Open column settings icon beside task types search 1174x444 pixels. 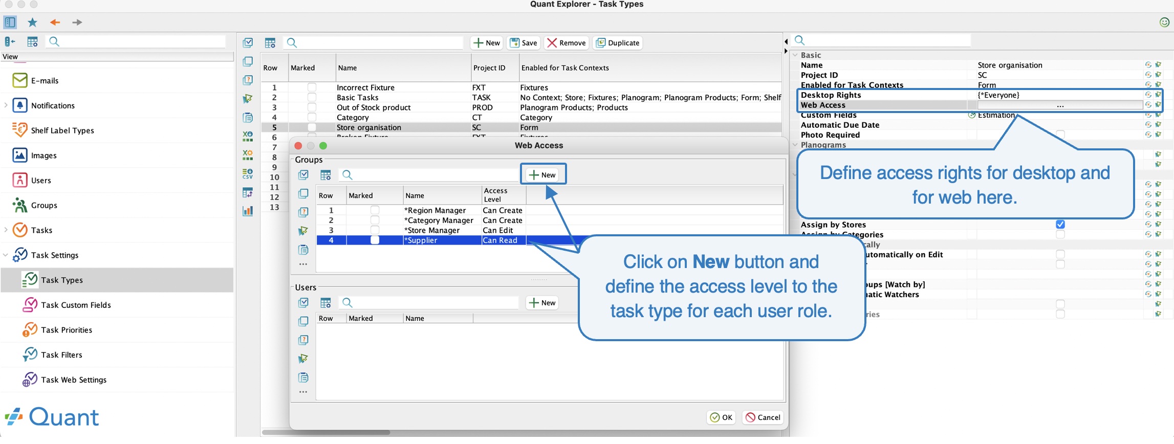(270, 42)
